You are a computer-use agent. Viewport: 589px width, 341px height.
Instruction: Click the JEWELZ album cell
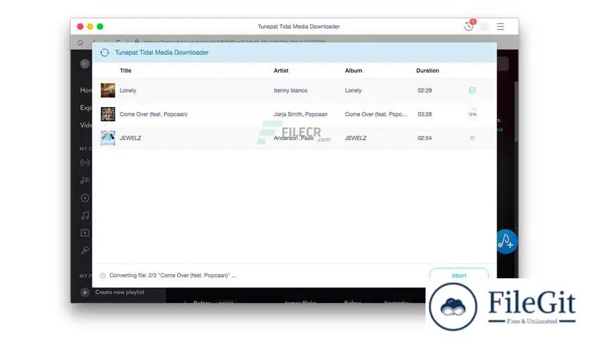coord(356,138)
